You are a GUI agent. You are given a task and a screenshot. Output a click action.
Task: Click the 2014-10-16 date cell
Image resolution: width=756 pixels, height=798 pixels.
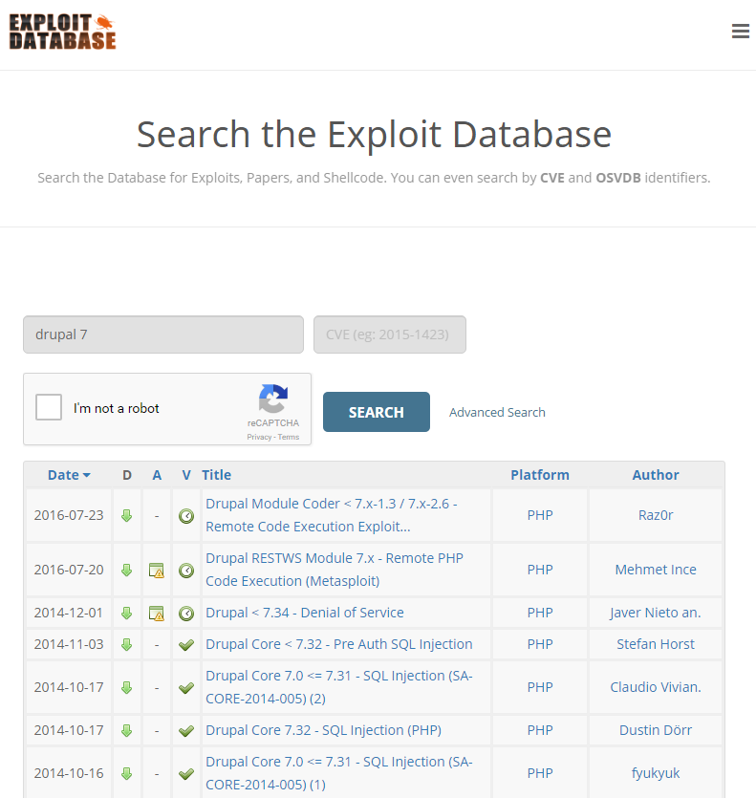pos(69,773)
